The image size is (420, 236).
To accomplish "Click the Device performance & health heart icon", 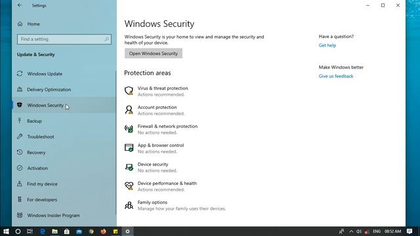I will click(x=129, y=186).
